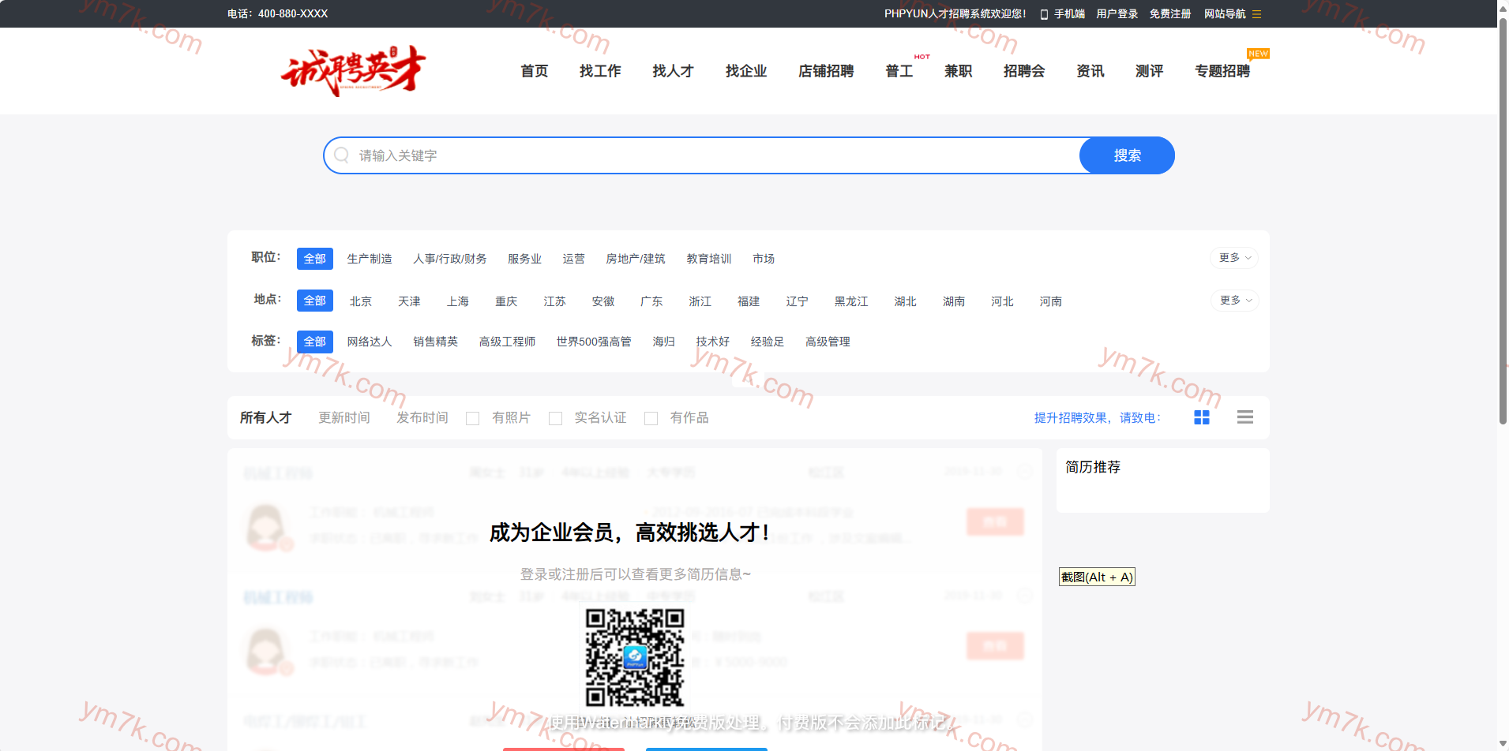
Task: Switch to grid view layout icon
Action: point(1201,417)
